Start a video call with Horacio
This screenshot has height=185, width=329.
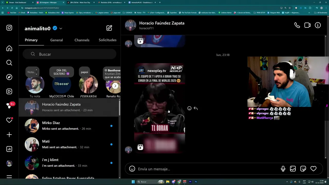307,25
